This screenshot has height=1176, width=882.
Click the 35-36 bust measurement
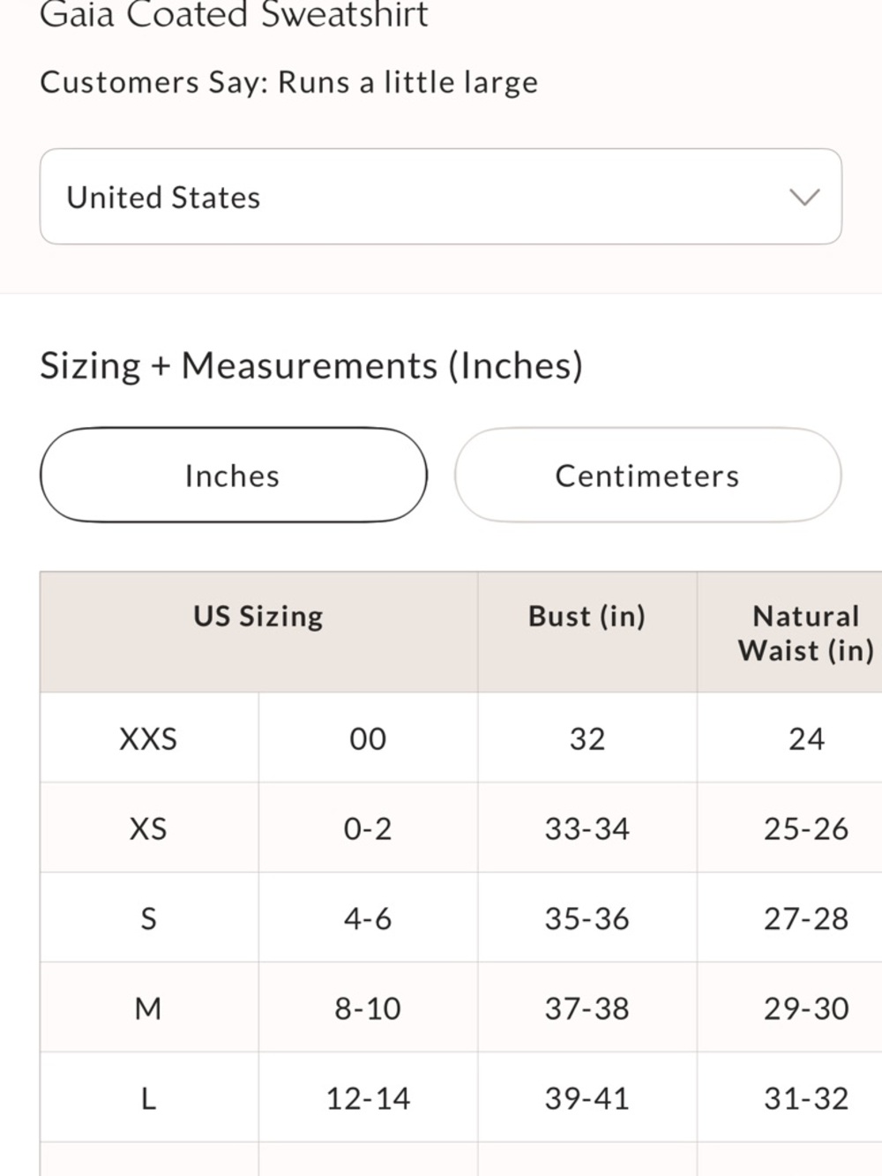point(587,918)
